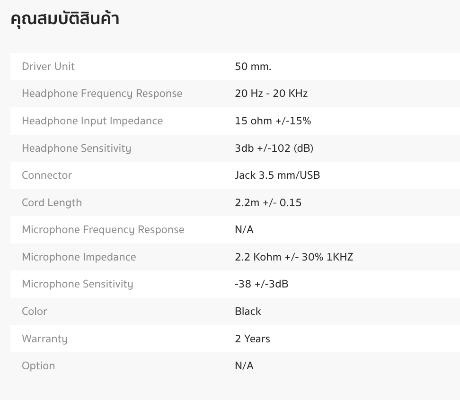Click the 3db +/-102 (dB) value

point(274,148)
